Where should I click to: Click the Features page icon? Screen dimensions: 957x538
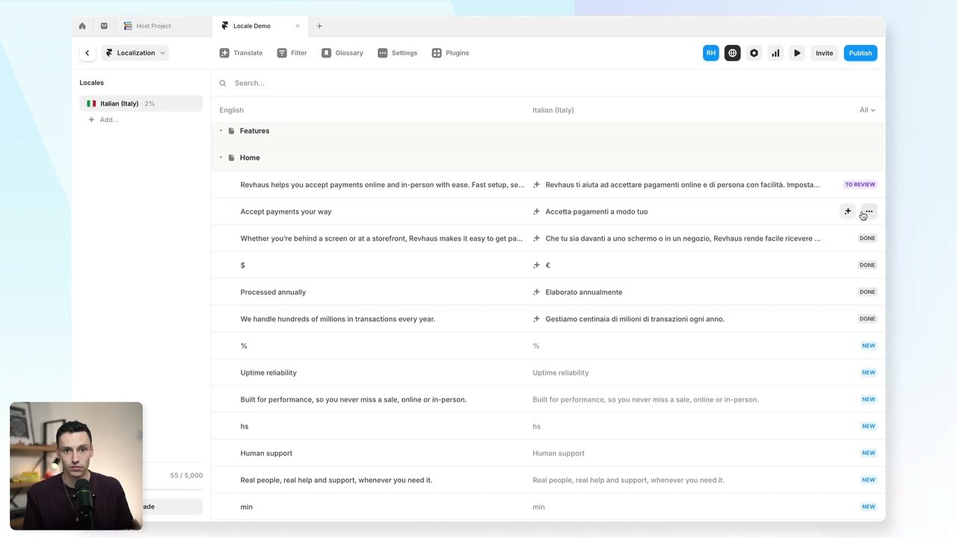click(x=231, y=131)
